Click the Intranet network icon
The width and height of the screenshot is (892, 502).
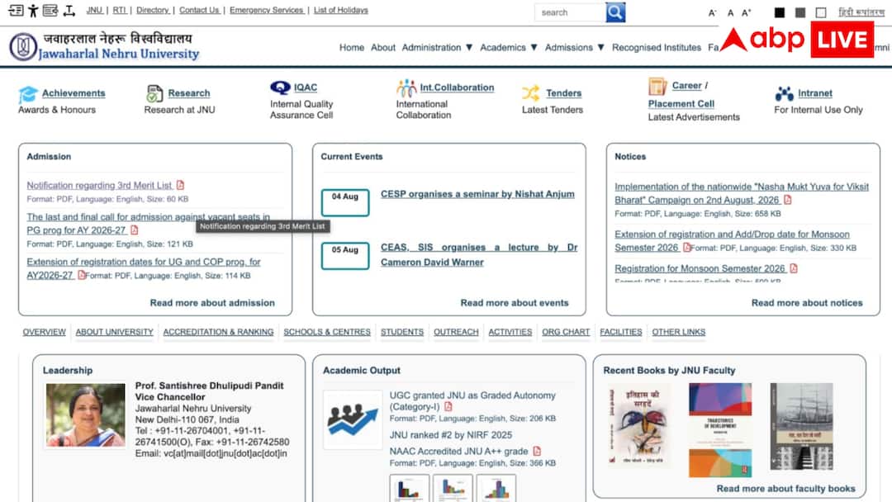tap(784, 93)
